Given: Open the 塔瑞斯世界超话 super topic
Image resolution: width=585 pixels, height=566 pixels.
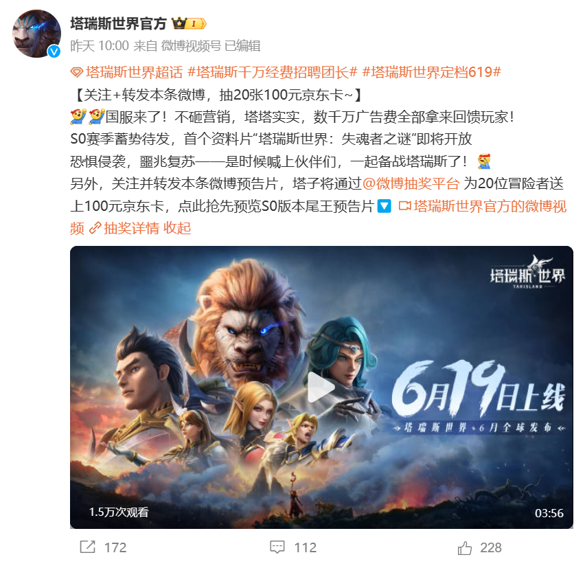Looking at the screenshot, I should click(134, 72).
